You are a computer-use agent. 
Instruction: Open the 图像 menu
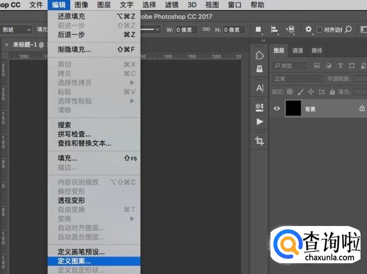(81, 5)
